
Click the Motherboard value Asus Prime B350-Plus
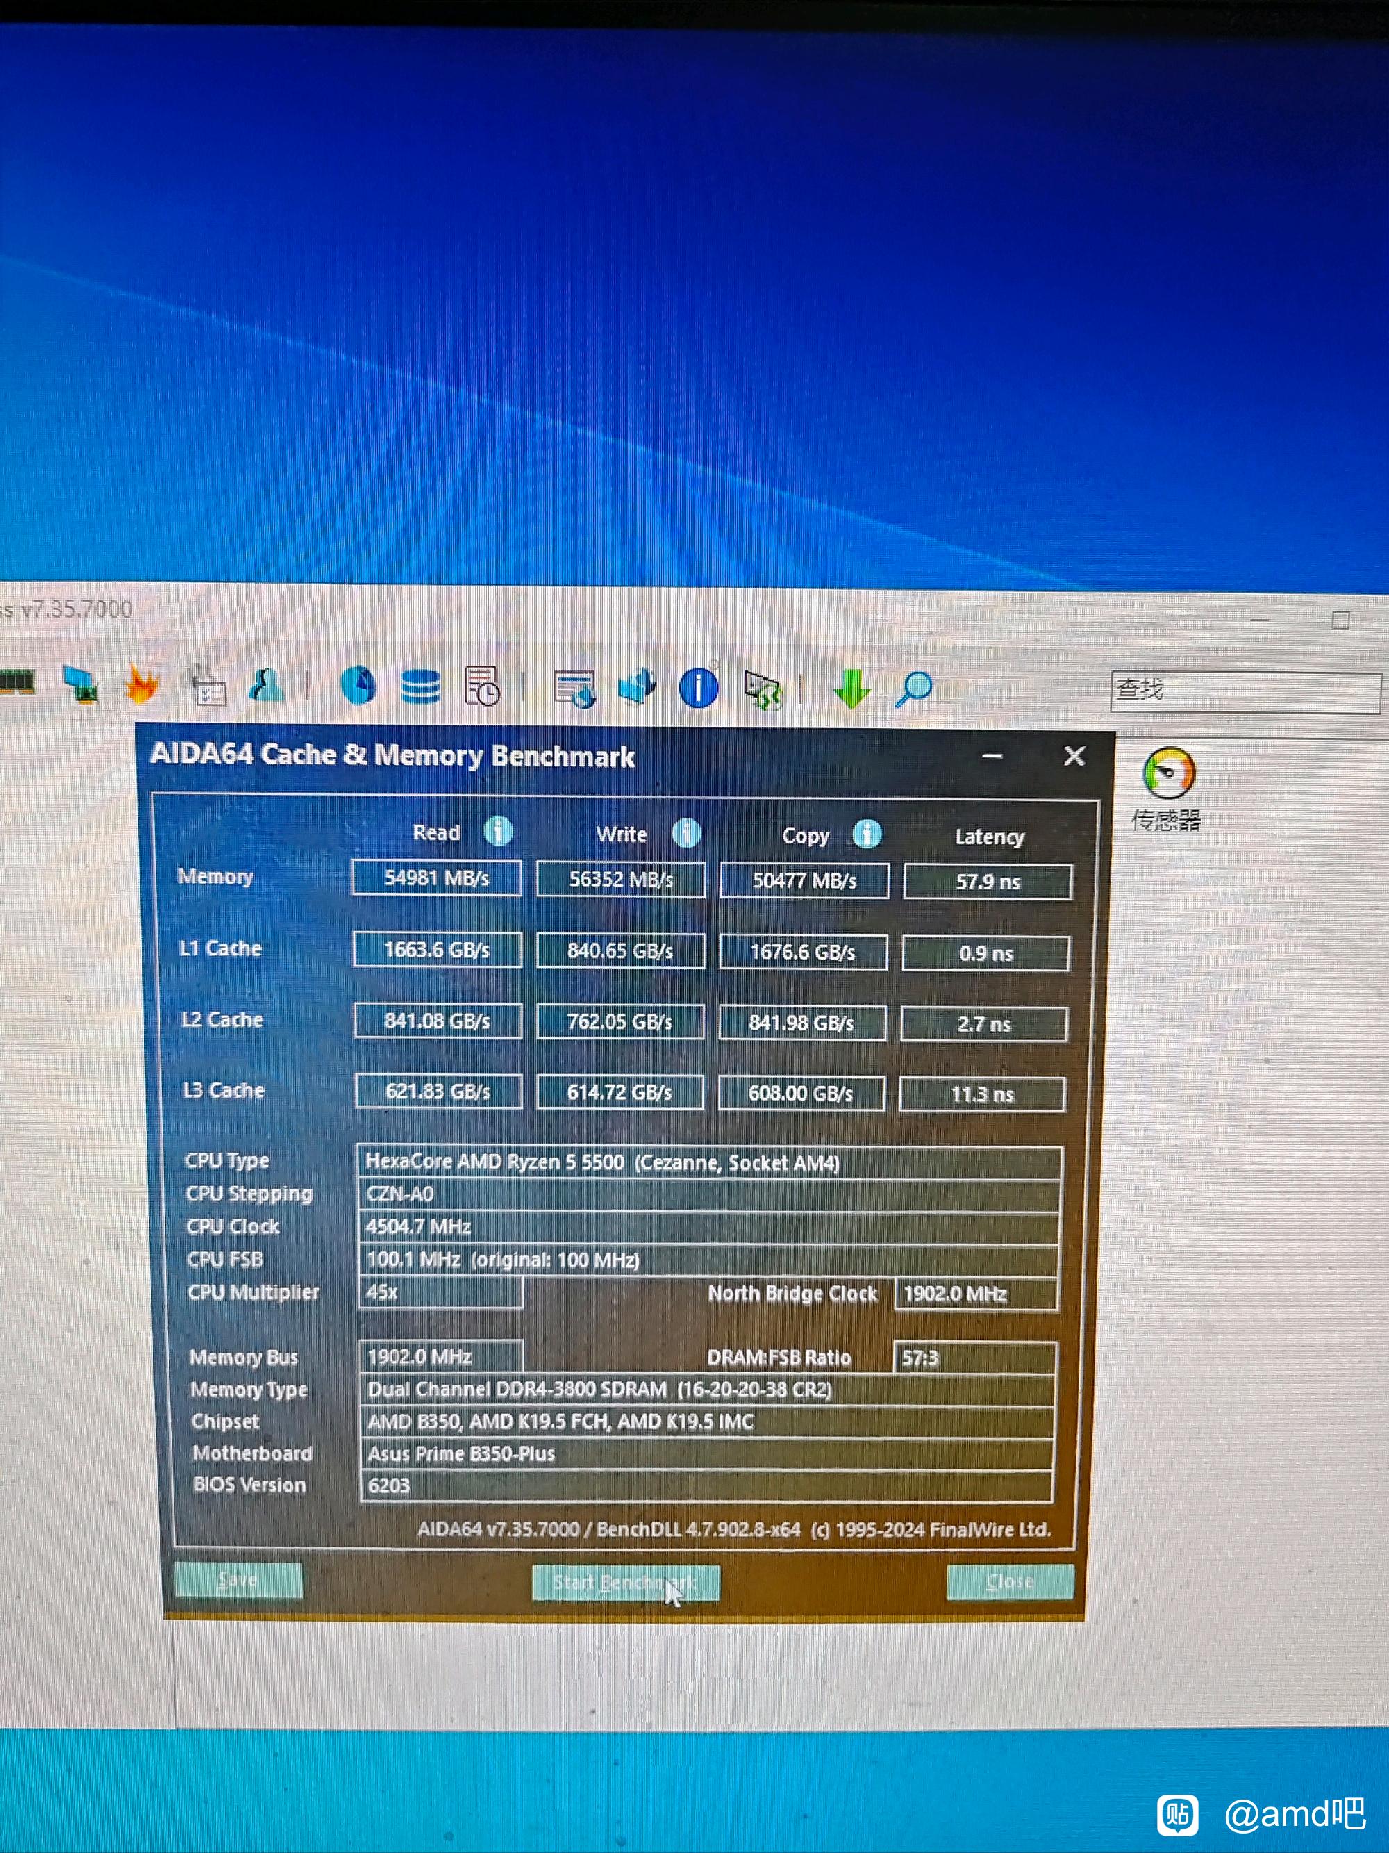706,1453
